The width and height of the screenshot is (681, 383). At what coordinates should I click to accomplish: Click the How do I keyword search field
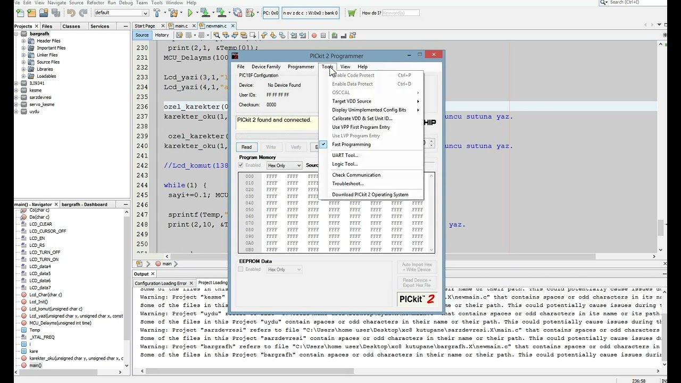(401, 13)
